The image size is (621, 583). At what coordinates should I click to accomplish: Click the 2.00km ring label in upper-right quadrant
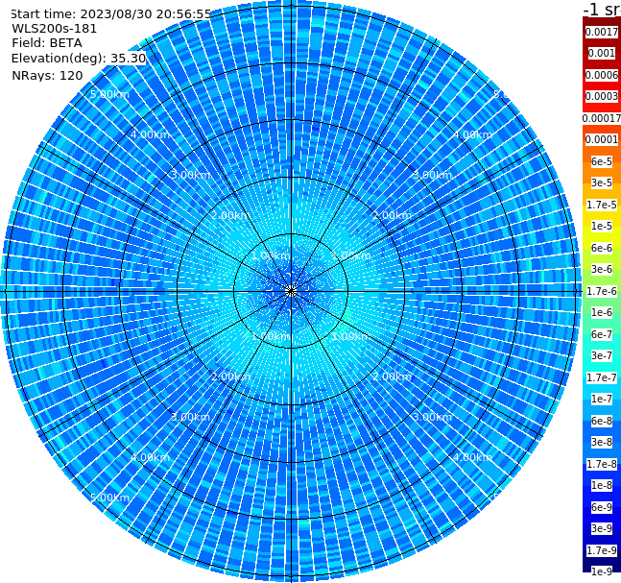[392, 215]
